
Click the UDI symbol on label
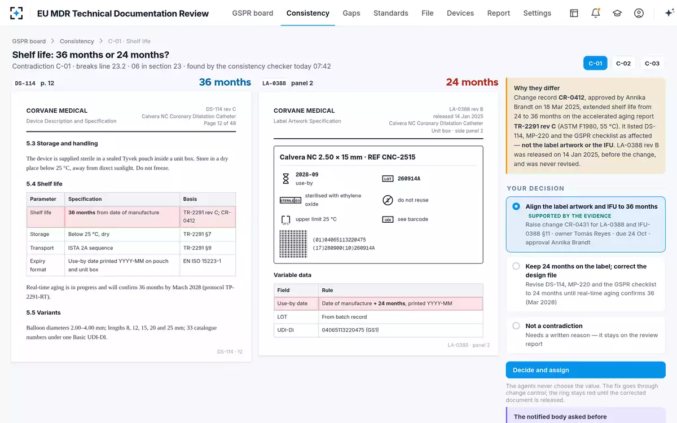(388, 219)
